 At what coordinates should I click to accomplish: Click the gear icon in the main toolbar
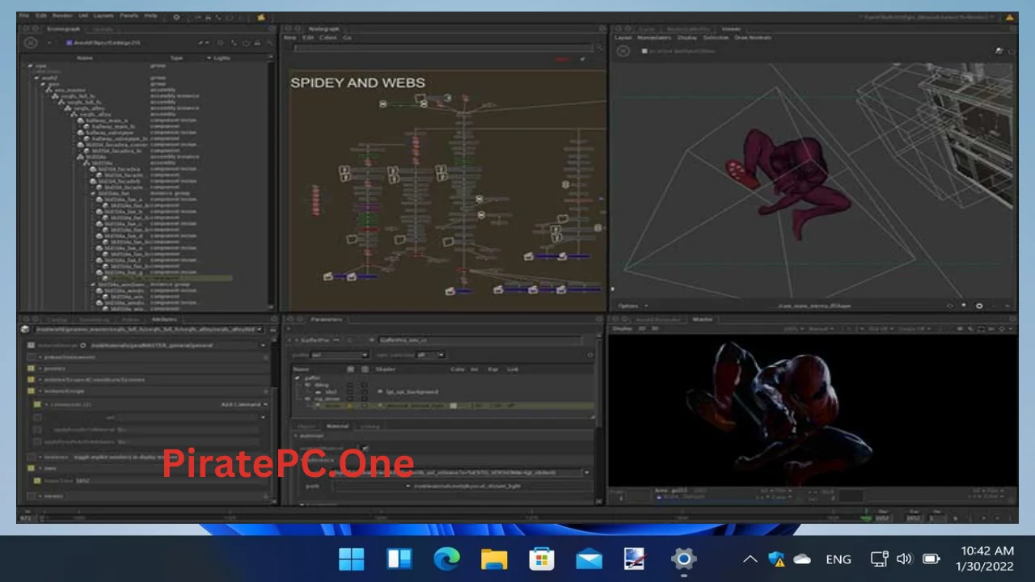coord(176,16)
